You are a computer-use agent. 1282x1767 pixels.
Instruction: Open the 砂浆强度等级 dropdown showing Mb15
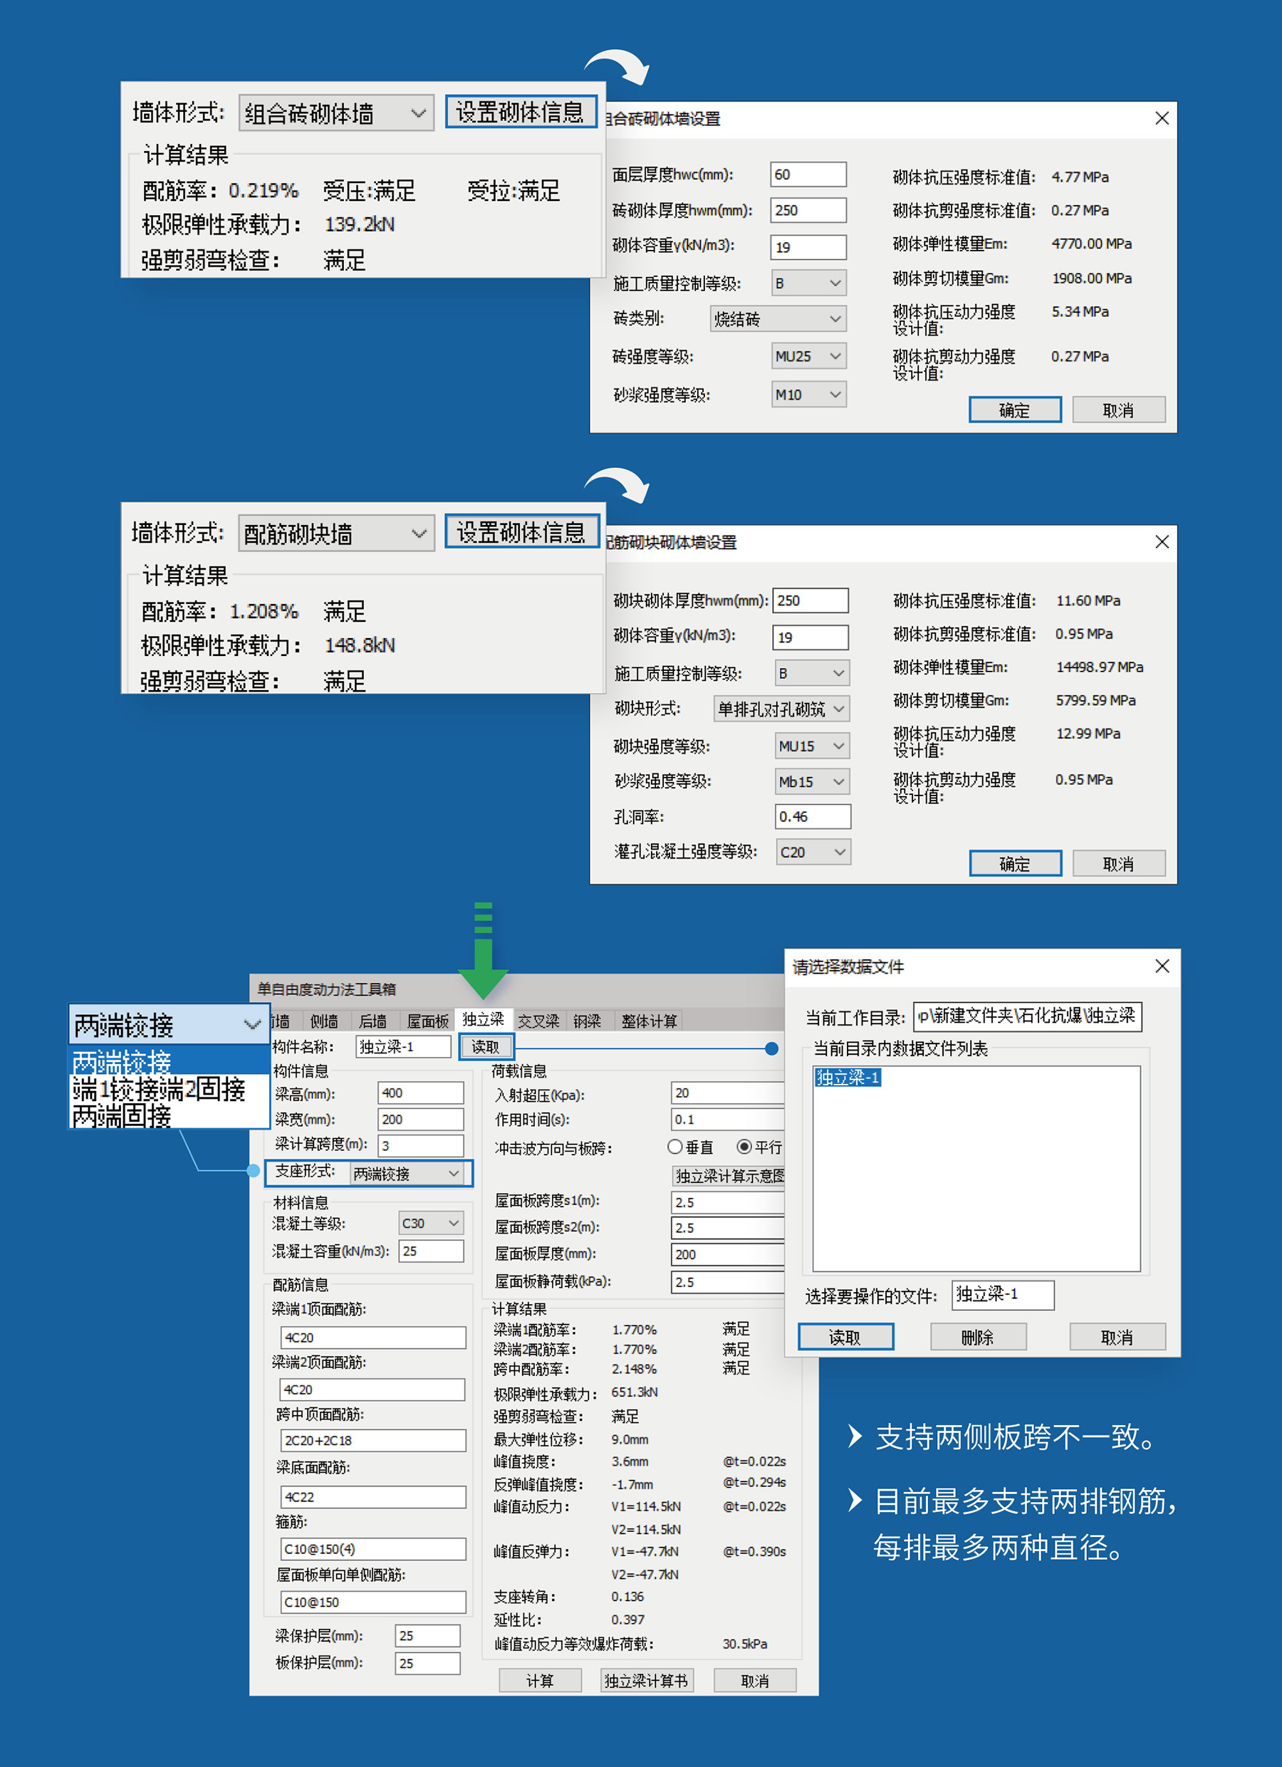[812, 781]
